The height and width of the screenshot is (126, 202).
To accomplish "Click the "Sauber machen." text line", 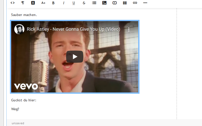I will [x=24, y=15].
